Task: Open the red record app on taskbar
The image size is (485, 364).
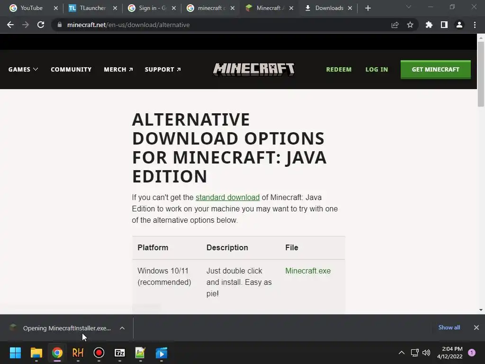Action: [x=99, y=353]
